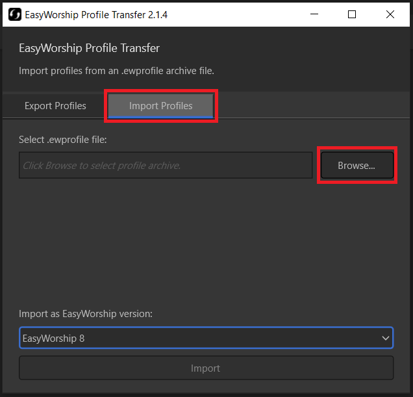Image resolution: width=413 pixels, height=397 pixels.
Task: Close the Profile Transfer window
Action: tap(390, 14)
